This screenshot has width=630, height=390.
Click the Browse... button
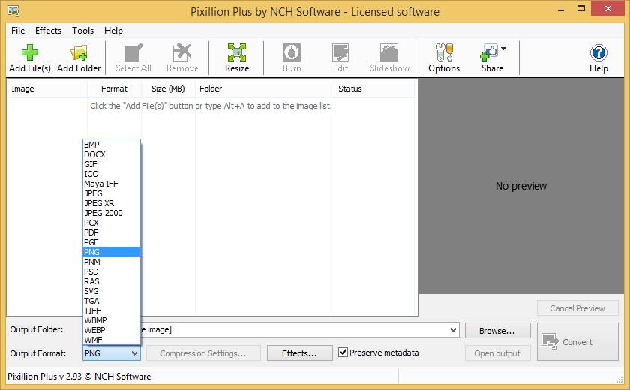point(497,330)
